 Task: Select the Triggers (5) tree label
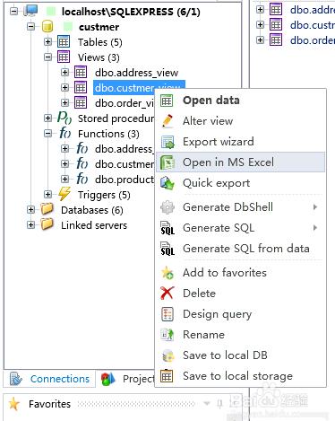[104, 195]
